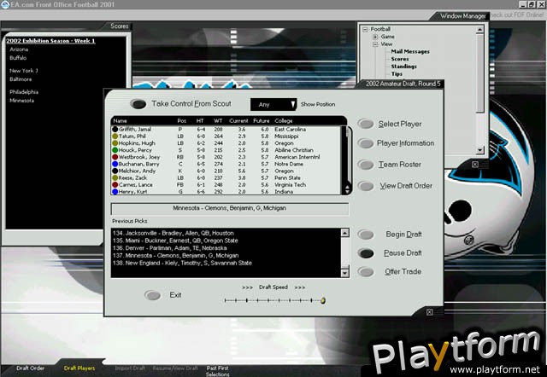Click the current pick box Minnesota - Clemons, Benjamin

230,208
